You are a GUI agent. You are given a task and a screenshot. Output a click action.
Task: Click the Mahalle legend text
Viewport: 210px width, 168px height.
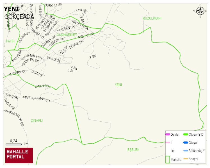pos(176,160)
